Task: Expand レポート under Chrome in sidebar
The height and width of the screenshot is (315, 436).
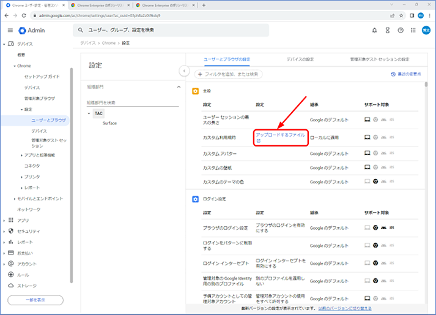Action: click(21, 188)
